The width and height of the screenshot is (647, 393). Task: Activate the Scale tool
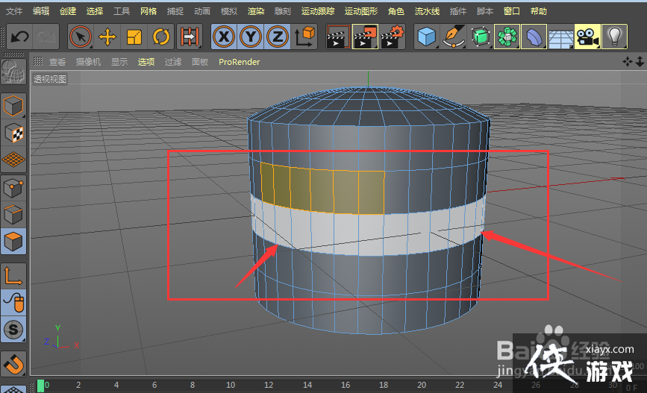(134, 36)
